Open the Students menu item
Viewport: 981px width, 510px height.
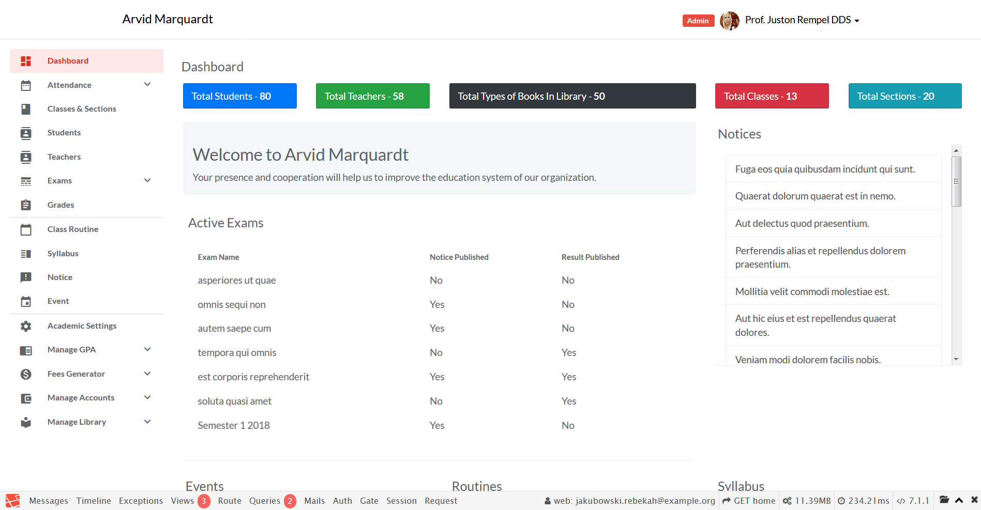pos(86,133)
